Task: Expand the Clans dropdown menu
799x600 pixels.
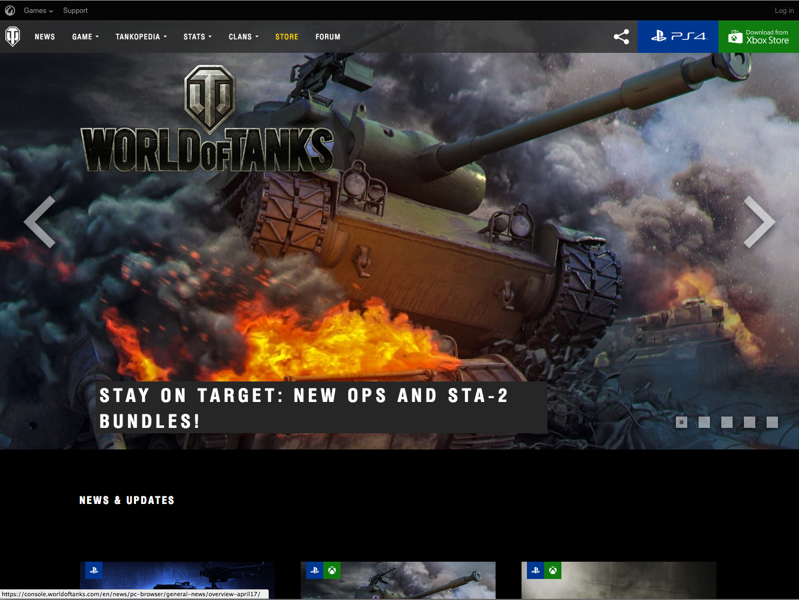Action: click(243, 37)
